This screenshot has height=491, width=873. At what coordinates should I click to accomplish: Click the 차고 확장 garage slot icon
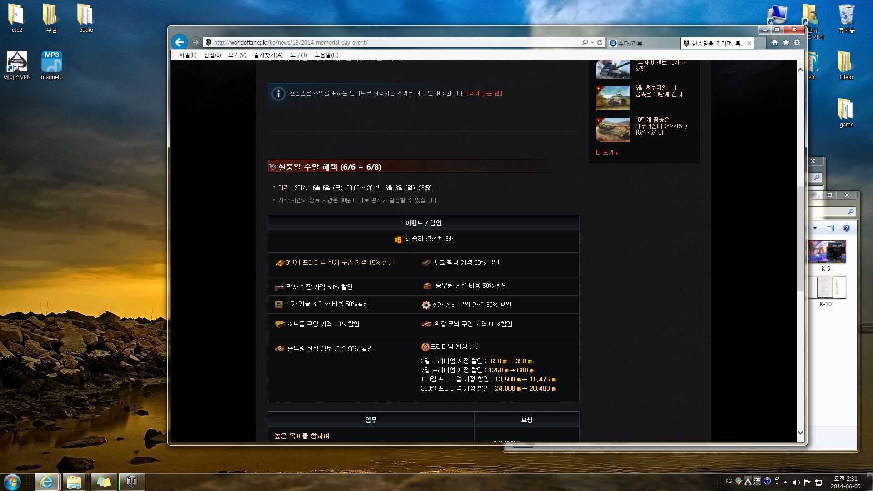(426, 263)
